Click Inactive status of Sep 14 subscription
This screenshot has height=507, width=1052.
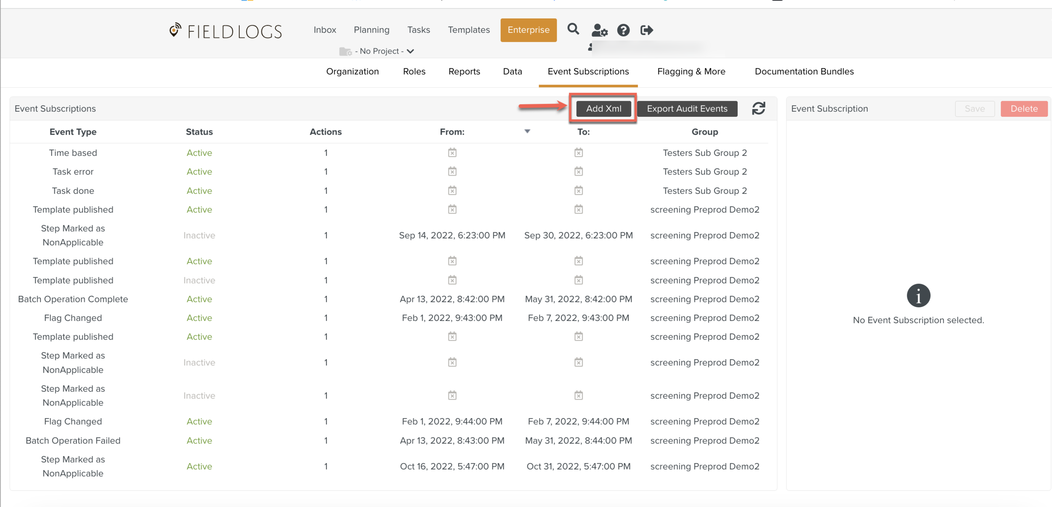pyautogui.click(x=199, y=235)
